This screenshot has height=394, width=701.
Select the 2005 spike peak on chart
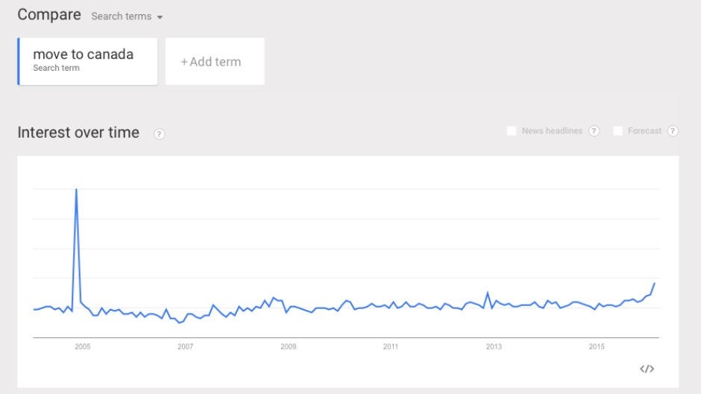click(77, 189)
